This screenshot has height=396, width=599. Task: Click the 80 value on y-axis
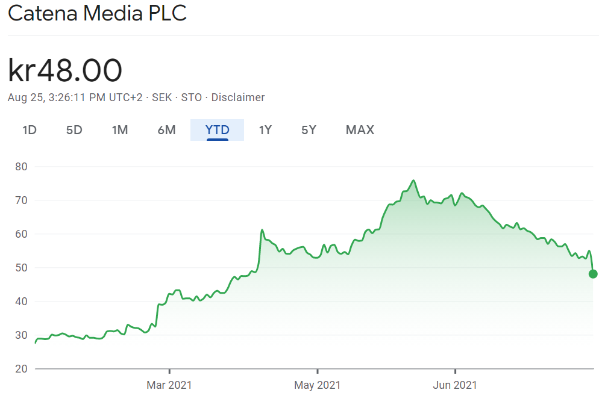coord(22,166)
